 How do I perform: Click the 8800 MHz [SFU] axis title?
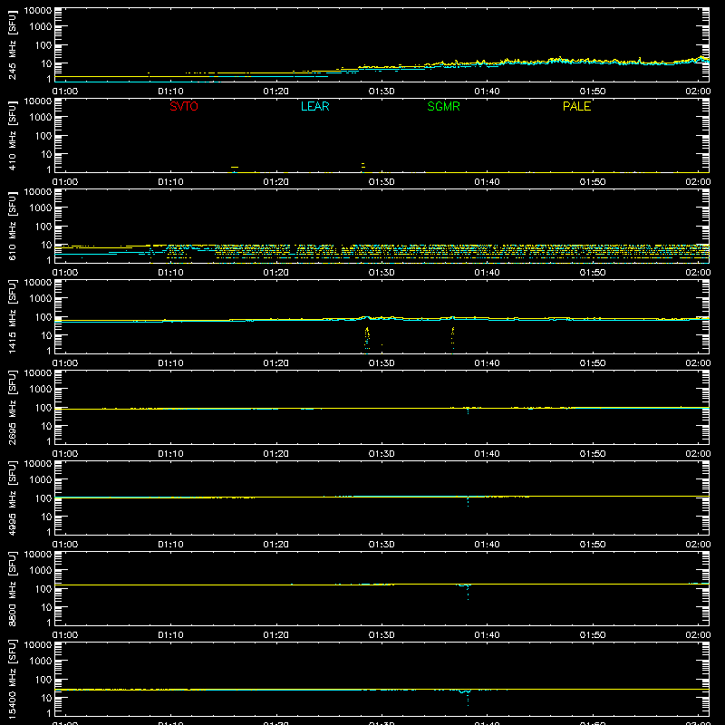12,588
